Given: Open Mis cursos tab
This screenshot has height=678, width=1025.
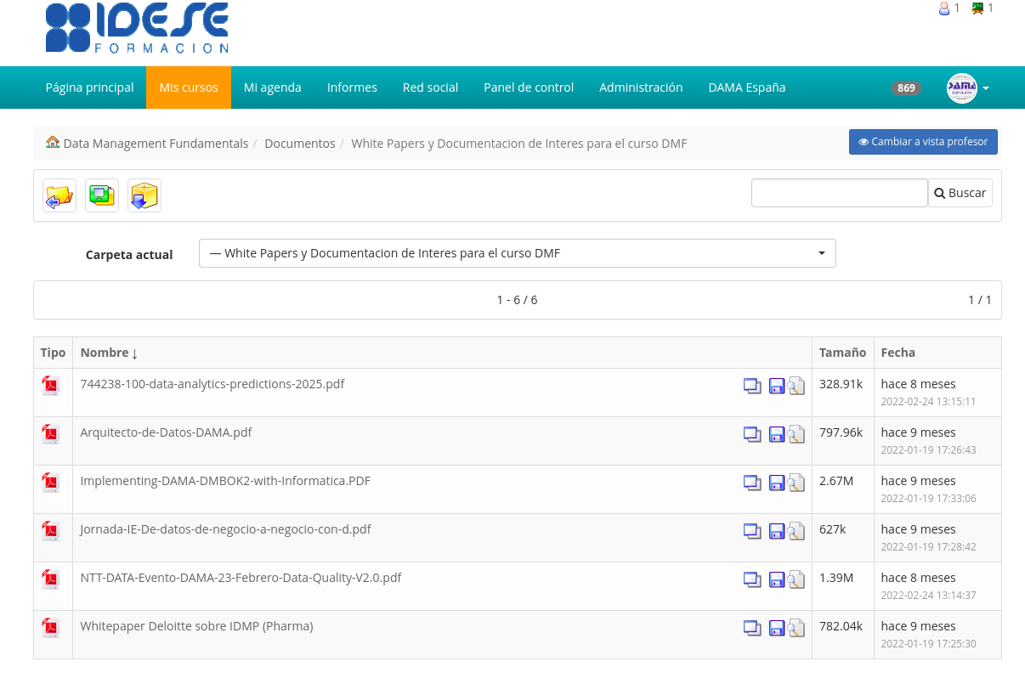Looking at the screenshot, I should coord(189,88).
